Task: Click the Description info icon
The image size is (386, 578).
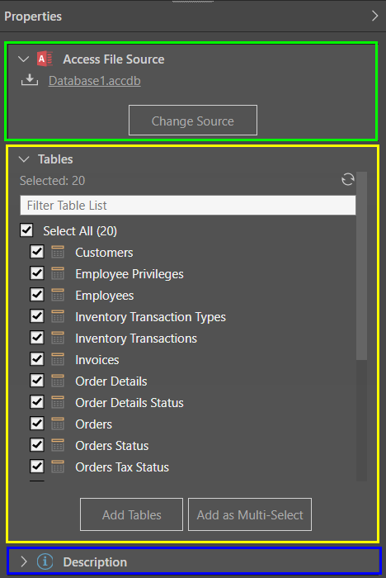Action: pos(45,561)
